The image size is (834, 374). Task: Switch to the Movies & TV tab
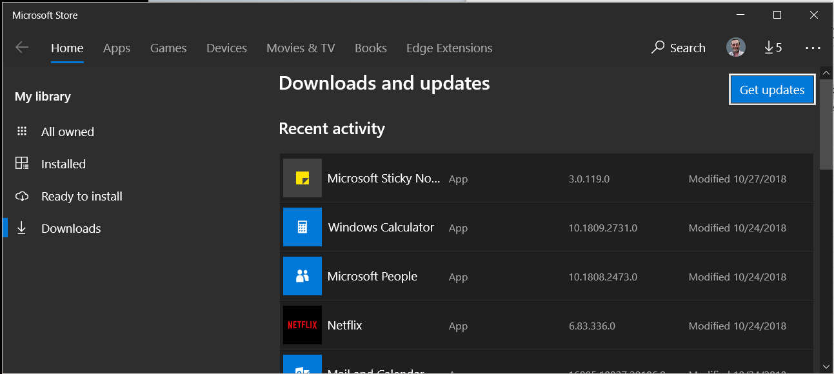[x=301, y=48]
